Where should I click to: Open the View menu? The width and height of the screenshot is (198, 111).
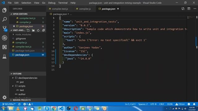point(37,3)
